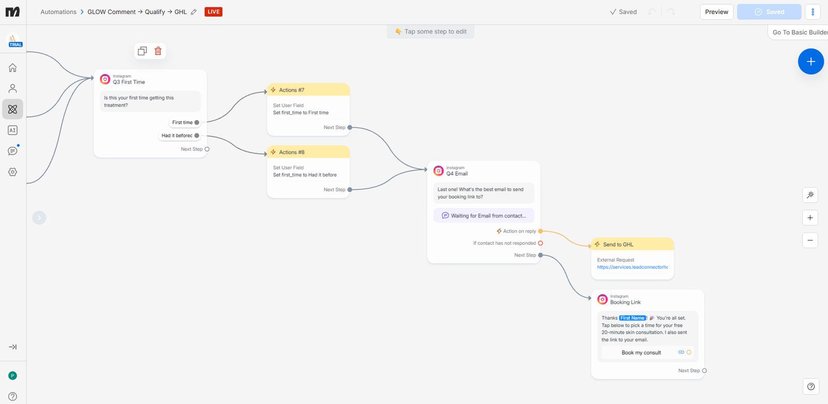
Task: Open the profile avatar P
Action: (x=13, y=376)
